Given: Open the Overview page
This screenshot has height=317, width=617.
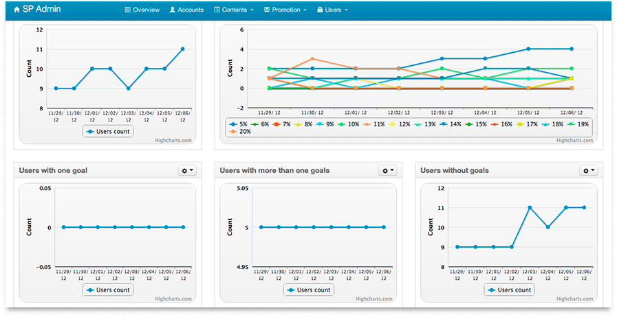Looking at the screenshot, I should pos(142,10).
